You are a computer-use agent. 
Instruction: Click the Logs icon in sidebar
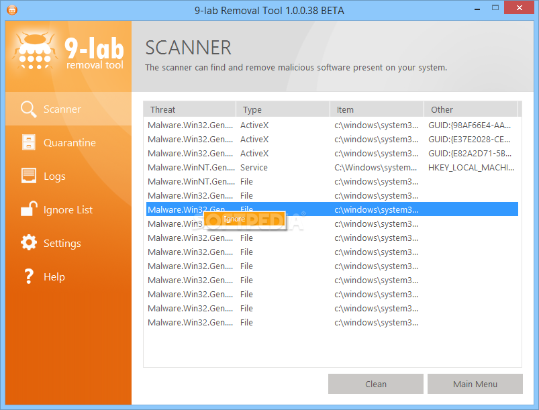click(x=29, y=176)
